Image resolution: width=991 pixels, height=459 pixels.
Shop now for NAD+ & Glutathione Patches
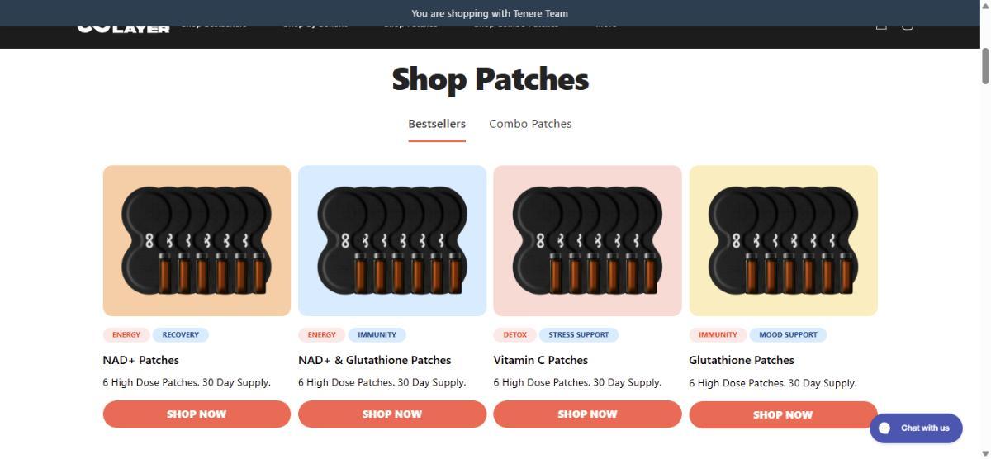(392, 414)
